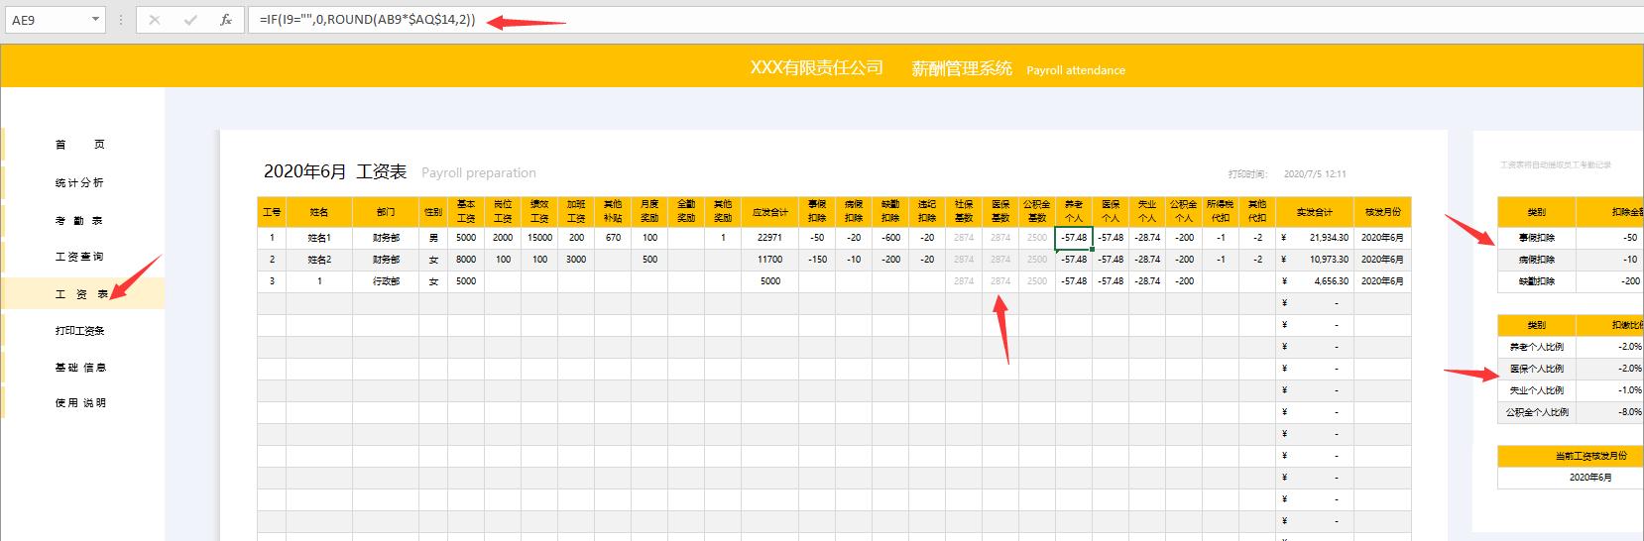The width and height of the screenshot is (1644, 541).
Task: Go to 首页 in the sidebar
Action: tap(80, 145)
